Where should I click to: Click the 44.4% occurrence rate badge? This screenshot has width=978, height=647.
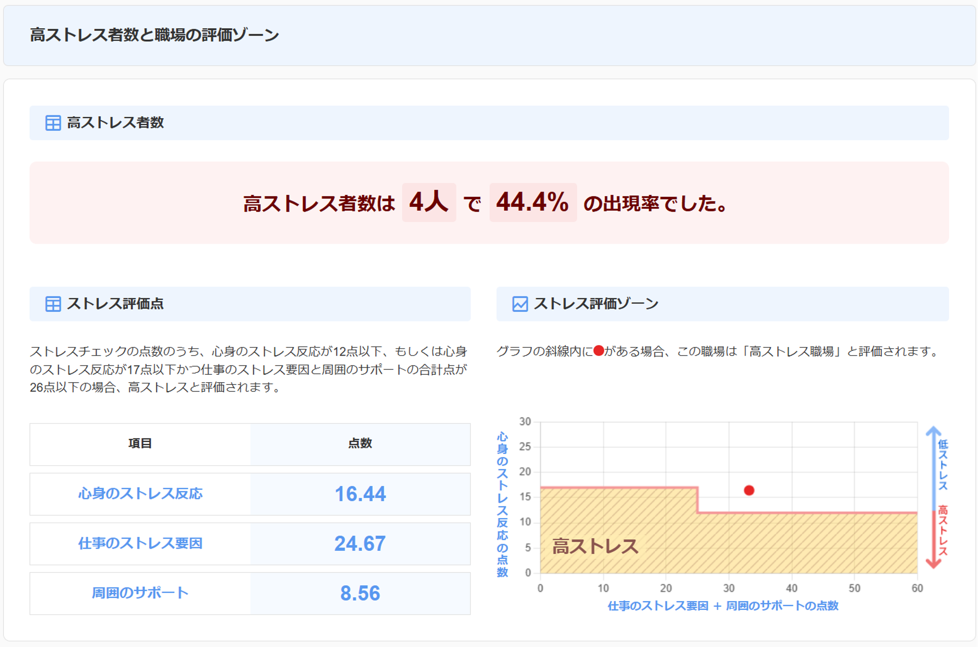click(533, 202)
